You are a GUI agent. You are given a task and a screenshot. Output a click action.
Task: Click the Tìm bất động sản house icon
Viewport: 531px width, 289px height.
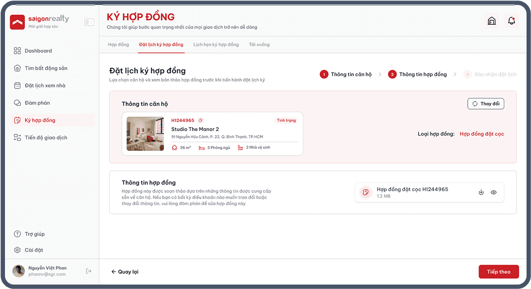[17, 68]
